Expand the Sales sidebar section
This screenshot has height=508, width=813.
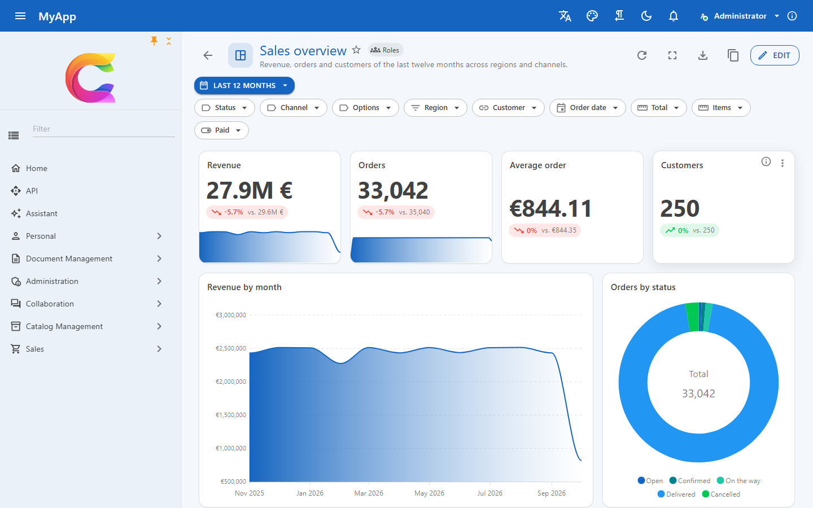point(90,349)
